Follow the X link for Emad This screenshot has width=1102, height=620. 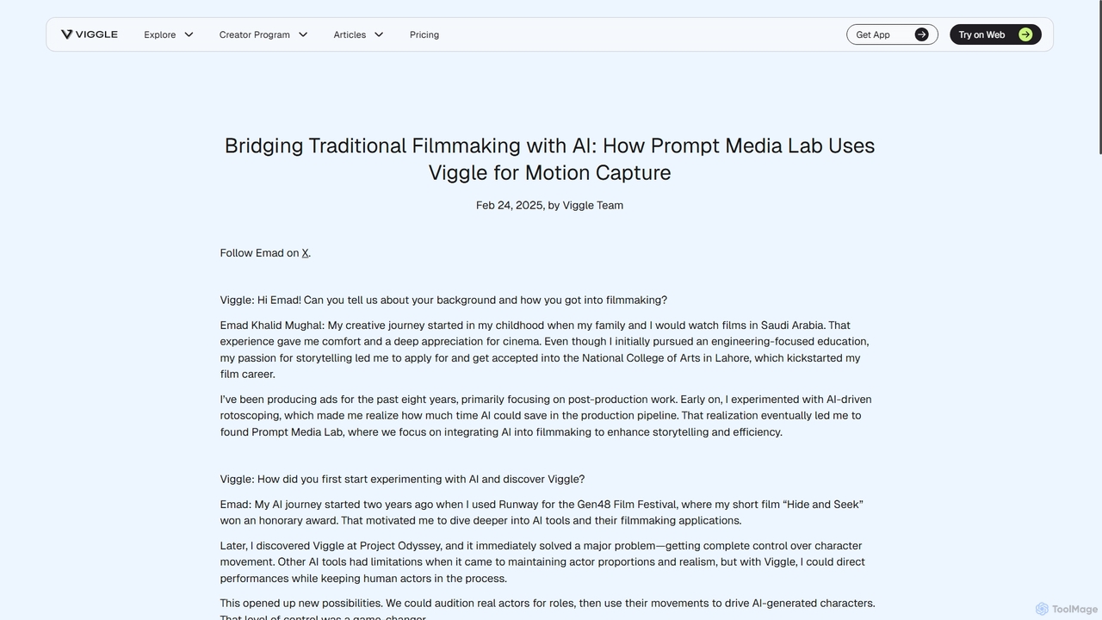tap(305, 253)
